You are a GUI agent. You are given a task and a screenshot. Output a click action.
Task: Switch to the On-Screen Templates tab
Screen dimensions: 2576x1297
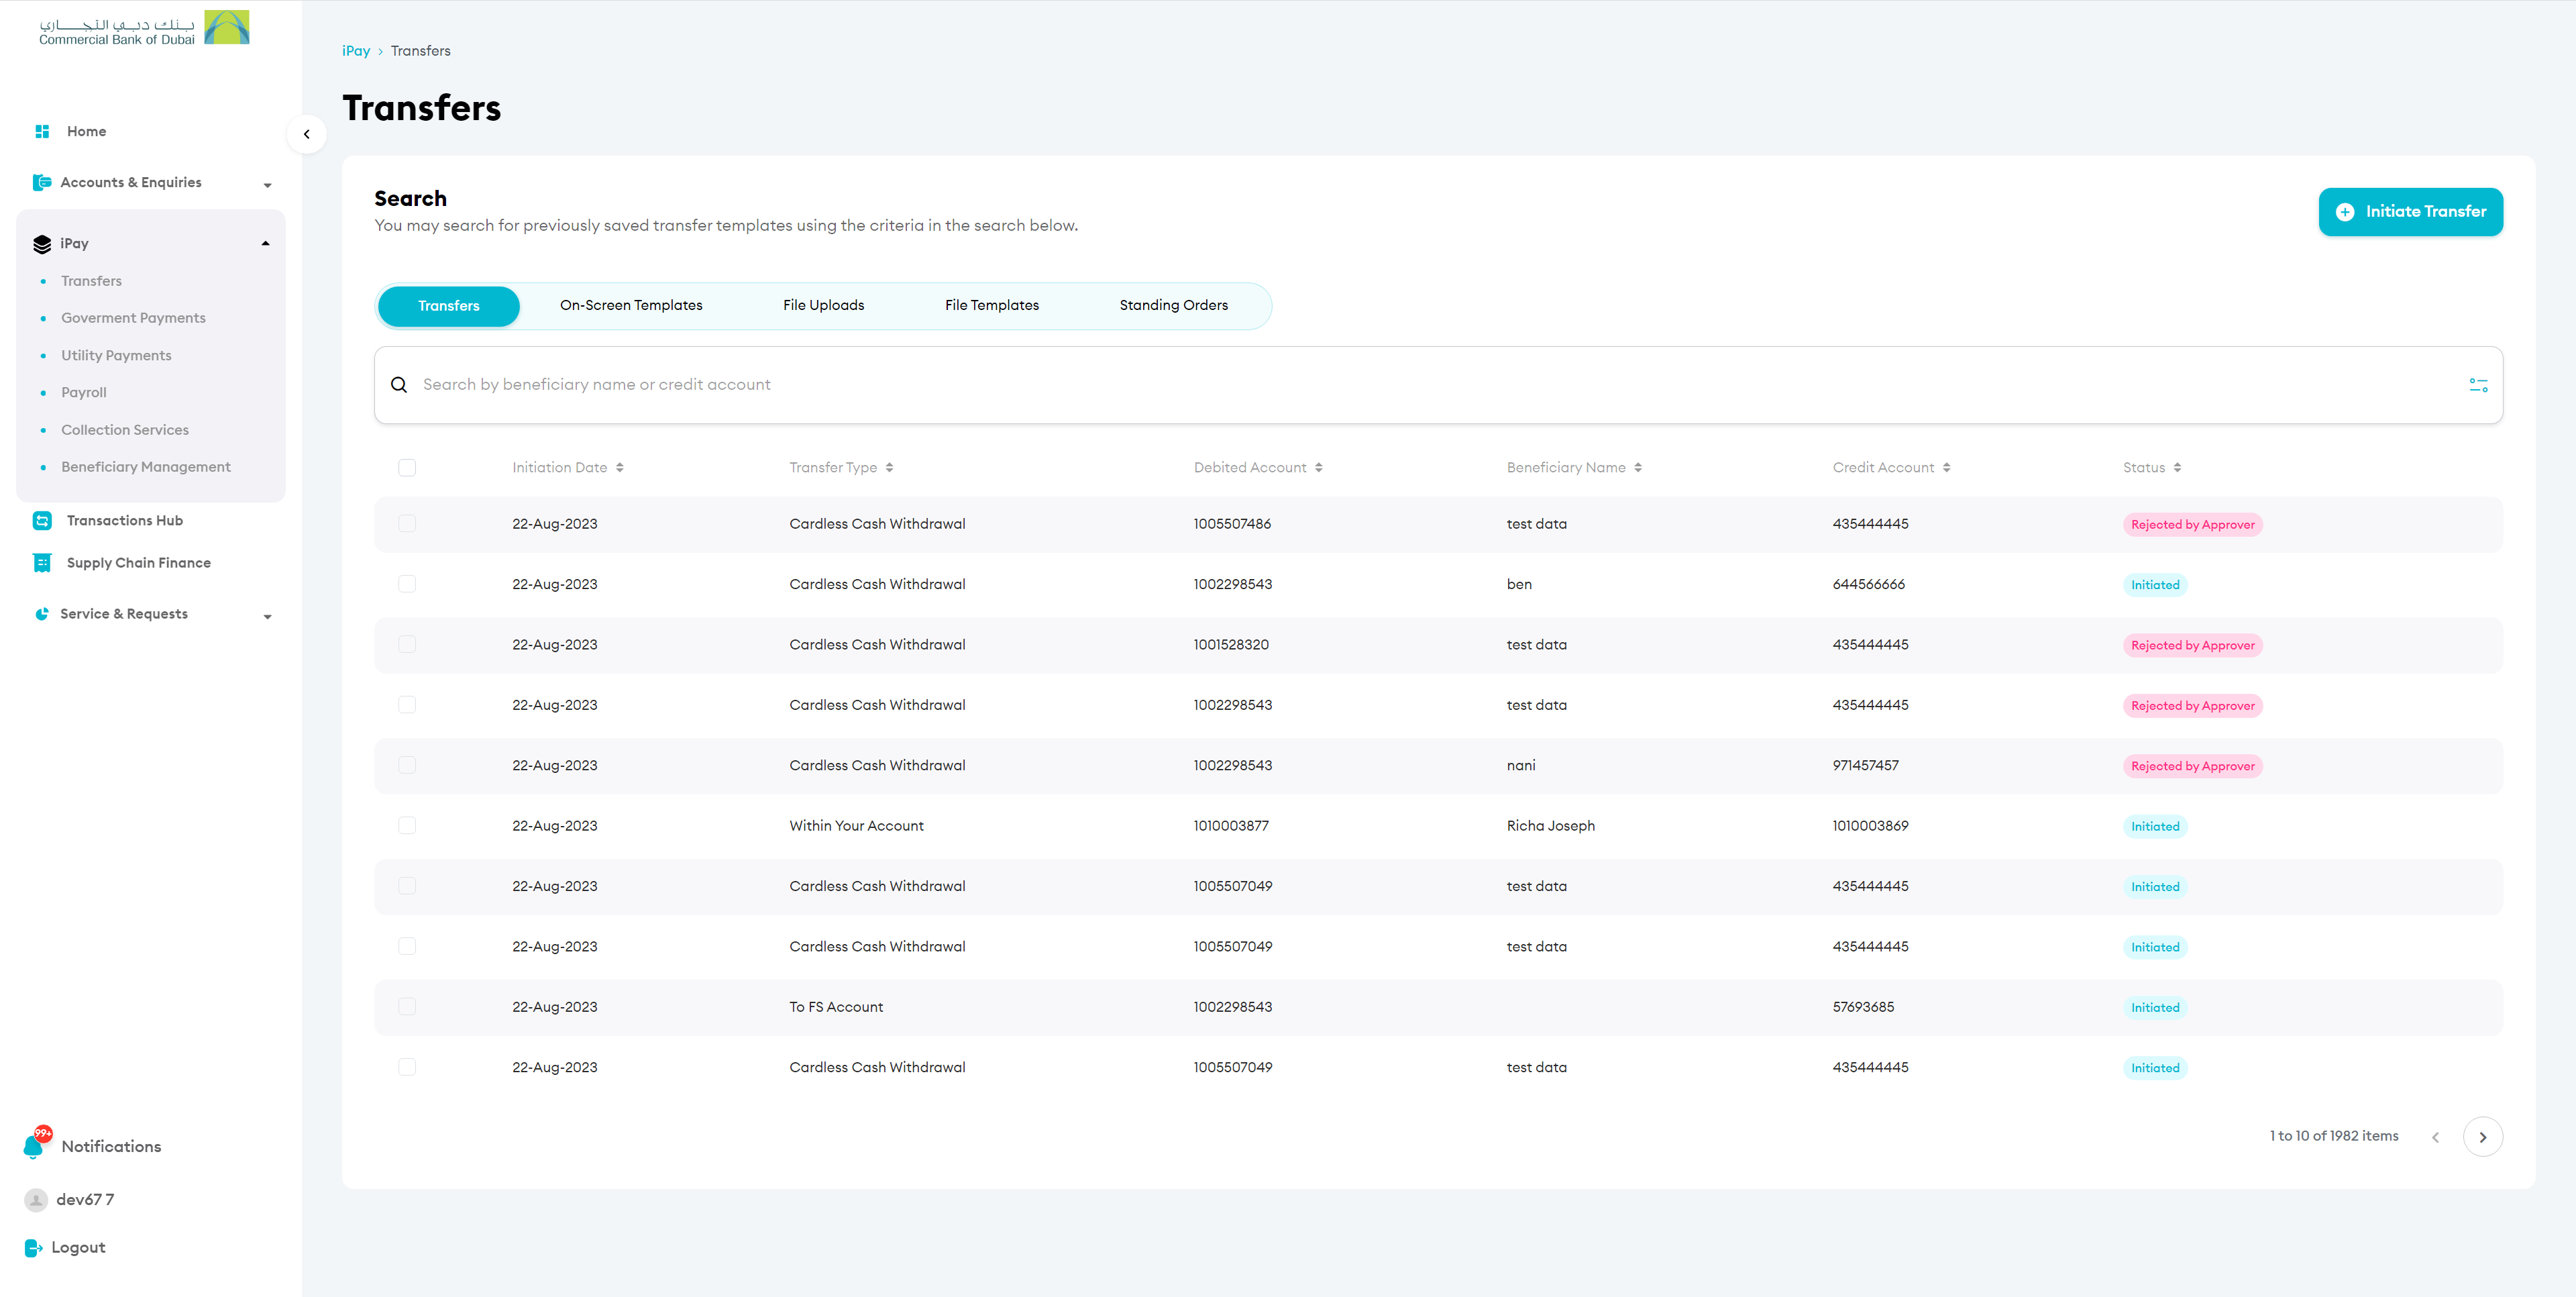tap(631, 305)
